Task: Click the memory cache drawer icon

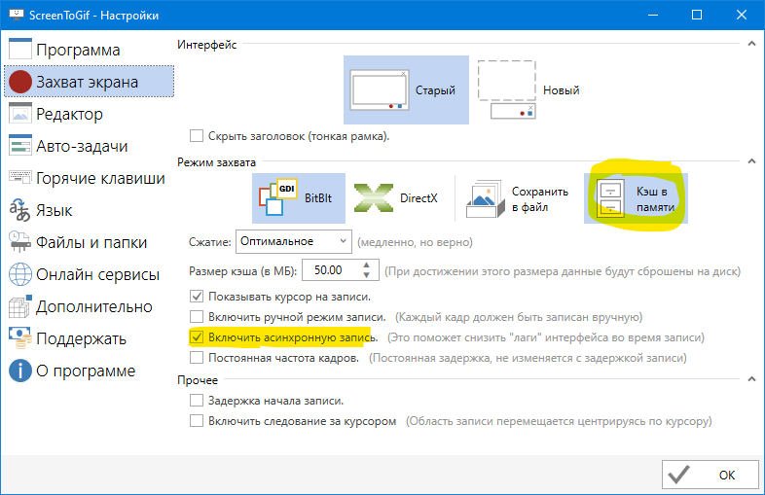Action: 610,198
